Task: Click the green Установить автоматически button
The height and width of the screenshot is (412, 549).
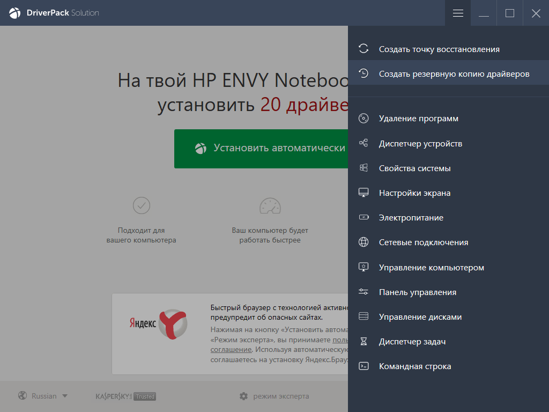Action: point(261,149)
